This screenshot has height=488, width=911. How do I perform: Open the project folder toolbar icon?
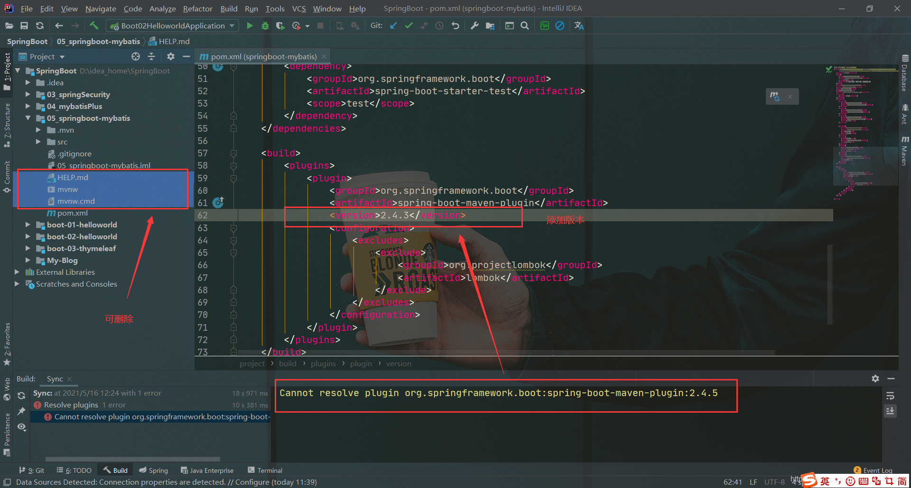pyautogui.click(x=9, y=26)
